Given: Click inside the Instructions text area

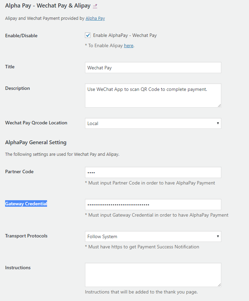Looking at the screenshot, I should click(153, 275).
